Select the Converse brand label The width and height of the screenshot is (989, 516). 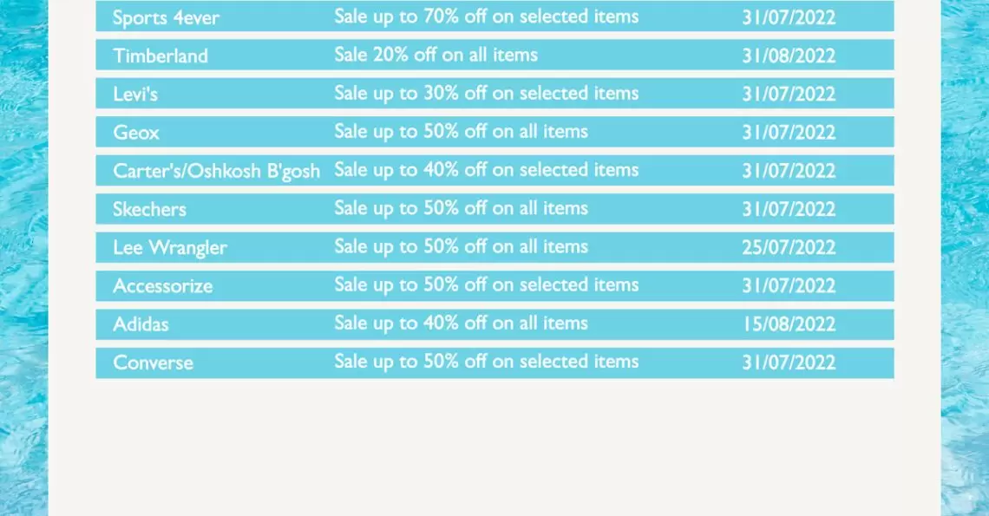153,363
